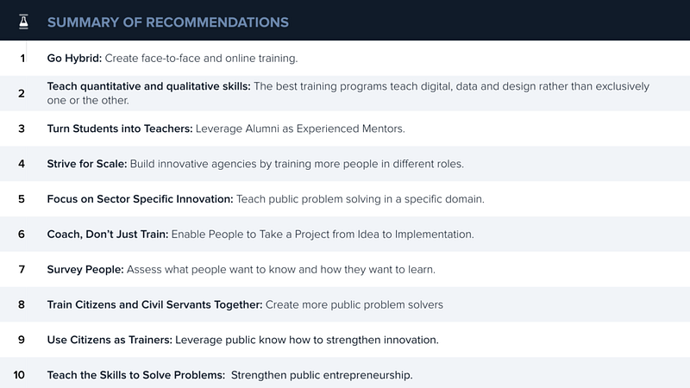This screenshot has width=690, height=388.
Task: Click the number 7 row label
Action: [22, 269]
